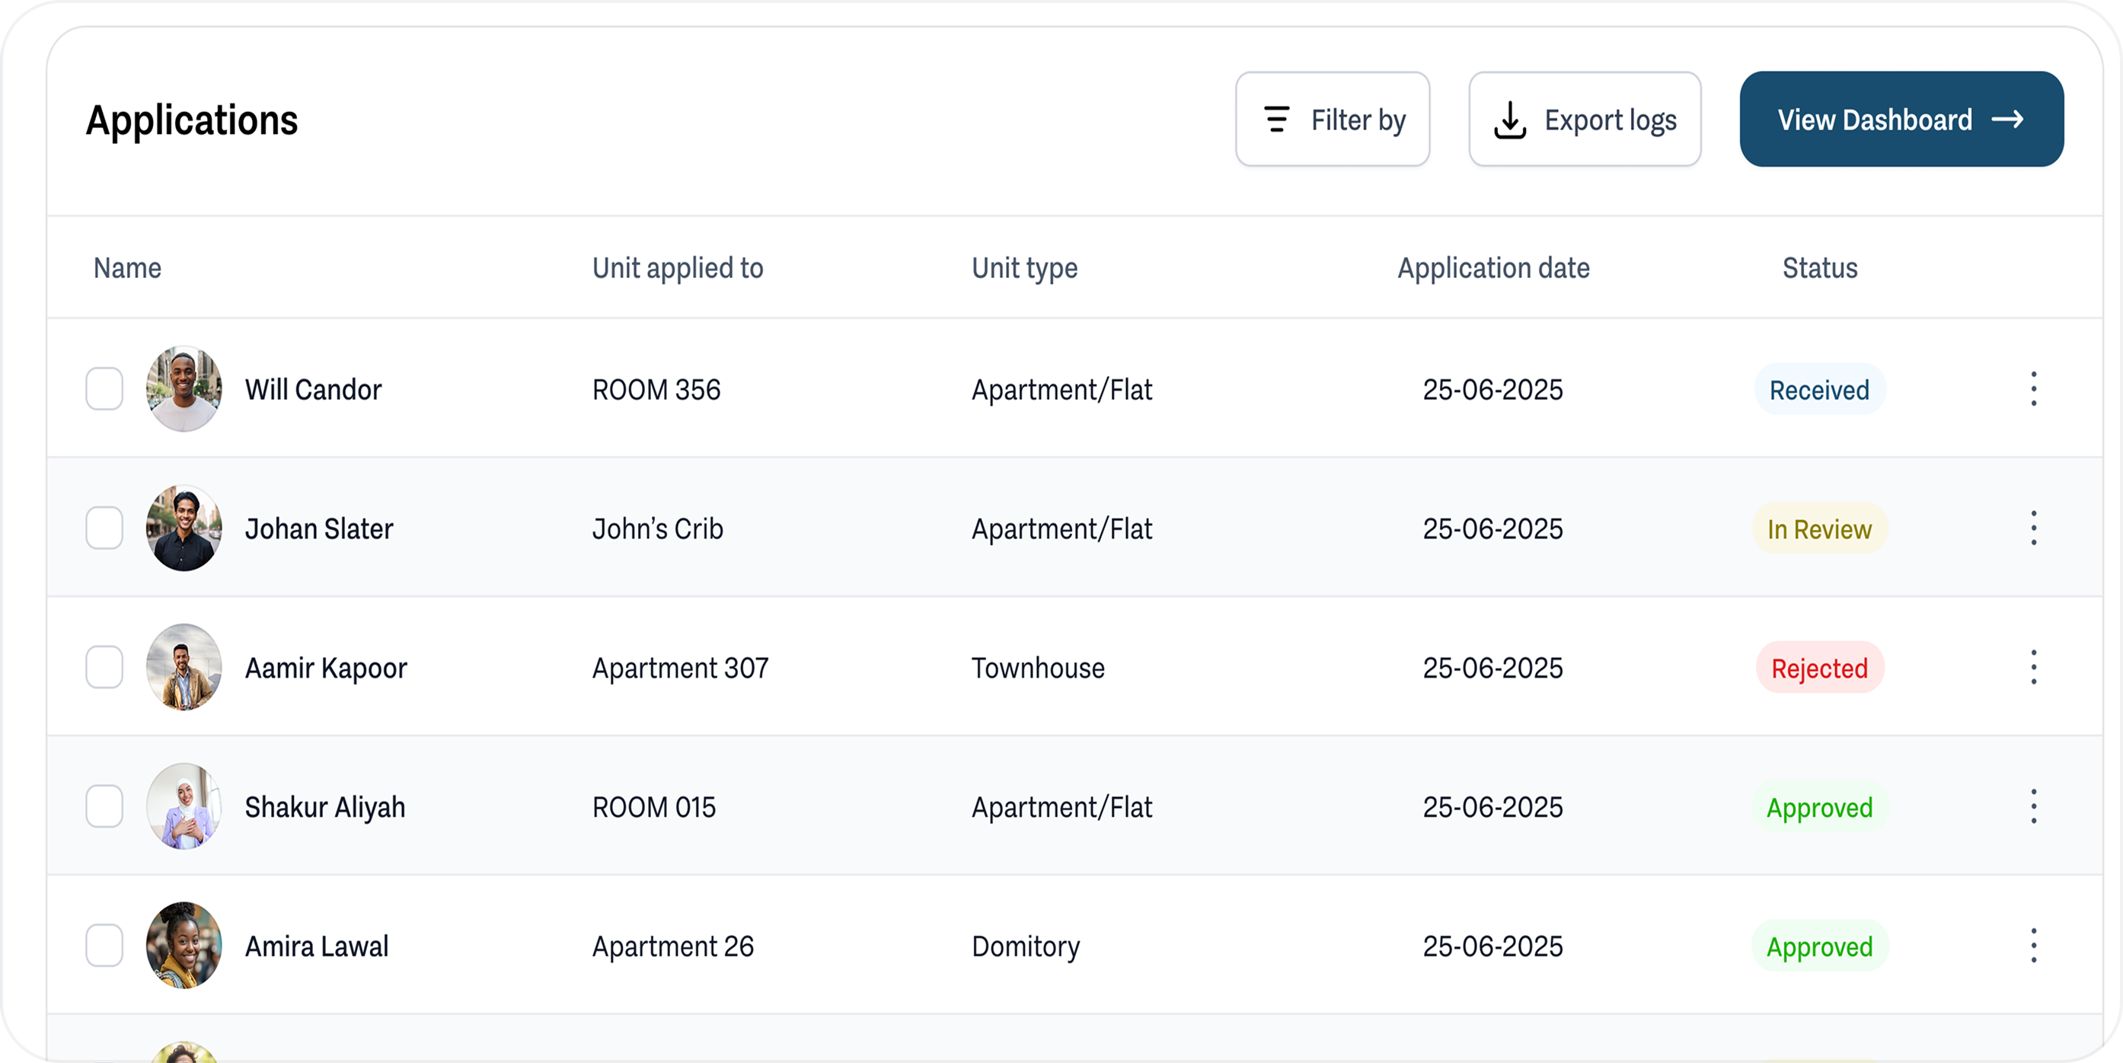Image resolution: width=2123 pixels, height=1063 pixels.
Task: Click the name Amira Lawal
Action: (x=317, y=946)
